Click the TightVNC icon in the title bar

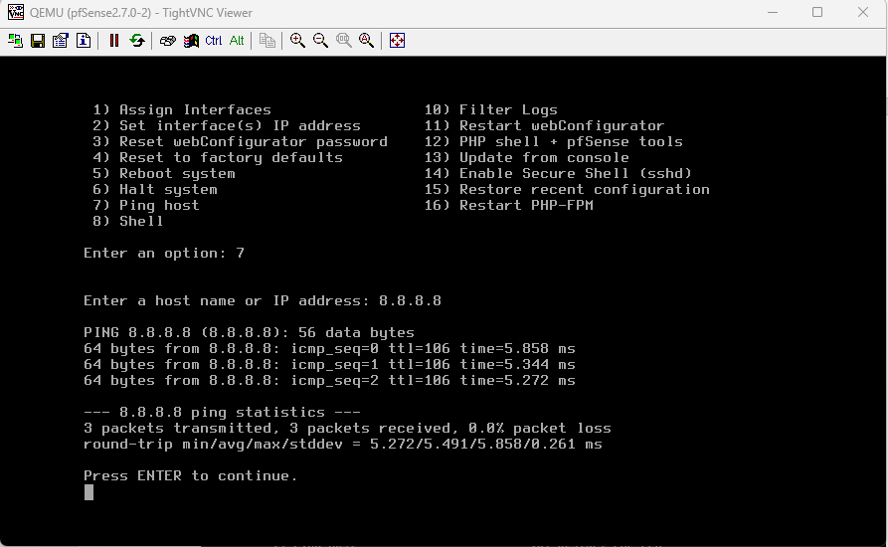(x=15, y=12)
